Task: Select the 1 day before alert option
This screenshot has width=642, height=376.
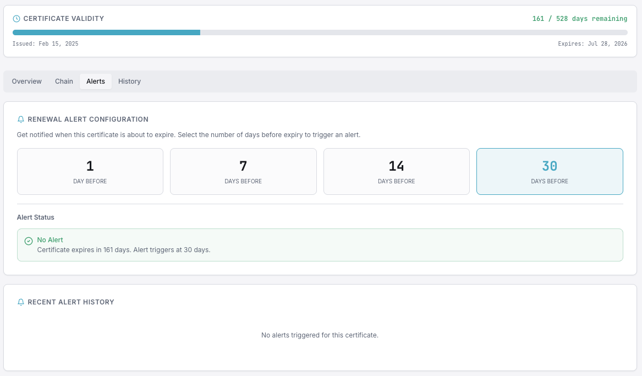Action: [90, 171]
